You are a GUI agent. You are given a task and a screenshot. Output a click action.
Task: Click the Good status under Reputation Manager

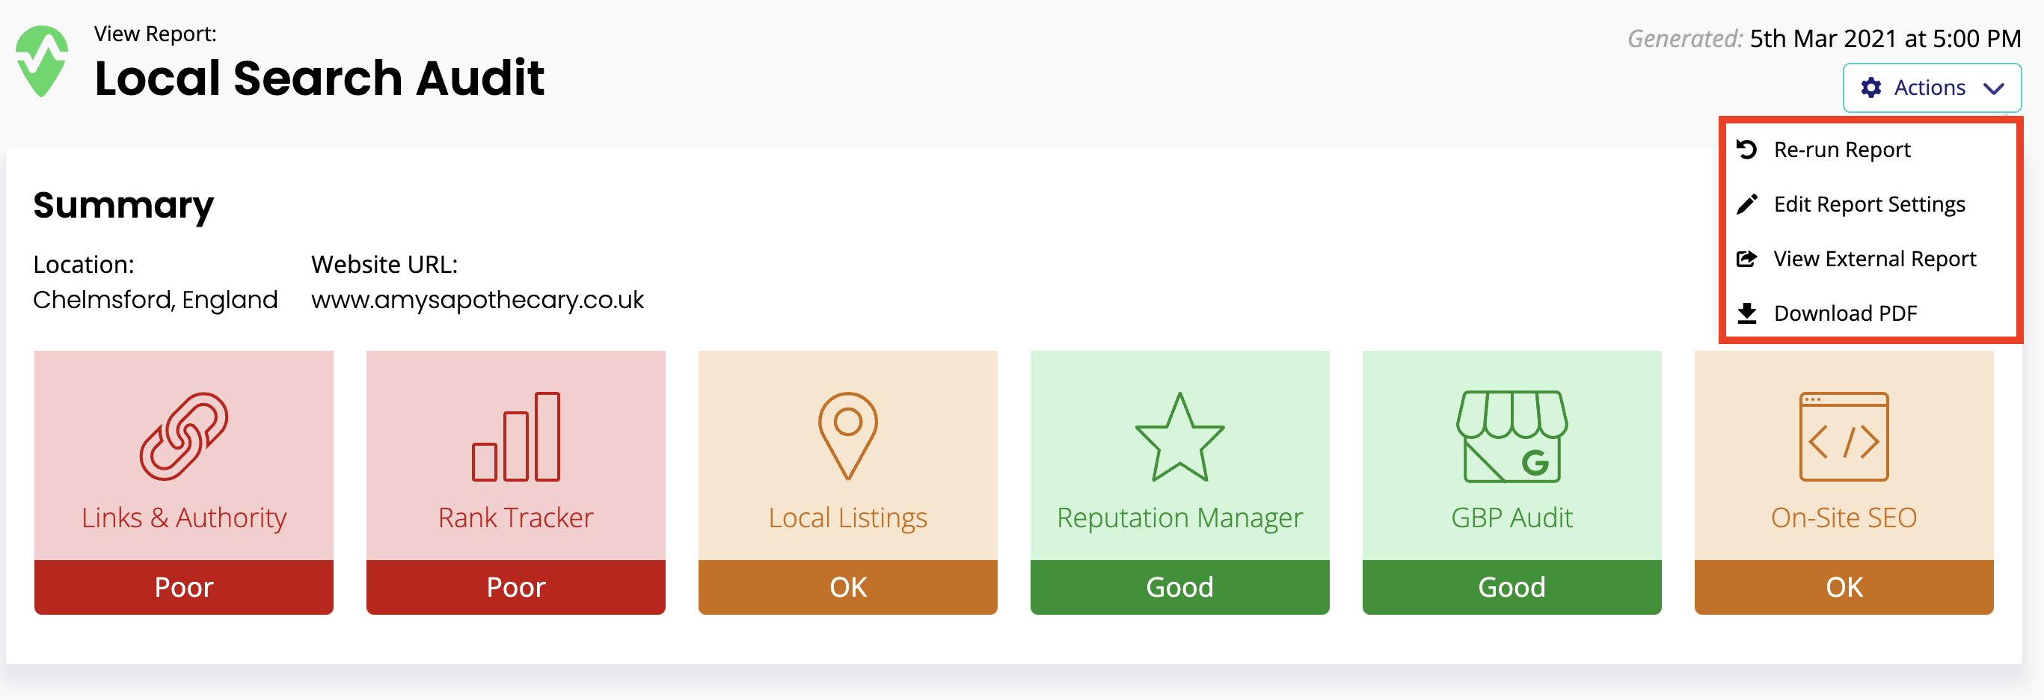coord(1179,587)
